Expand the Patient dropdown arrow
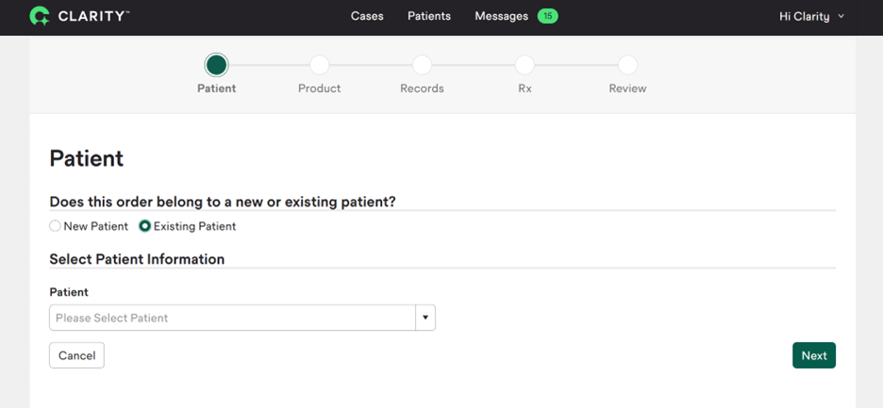 425,318
